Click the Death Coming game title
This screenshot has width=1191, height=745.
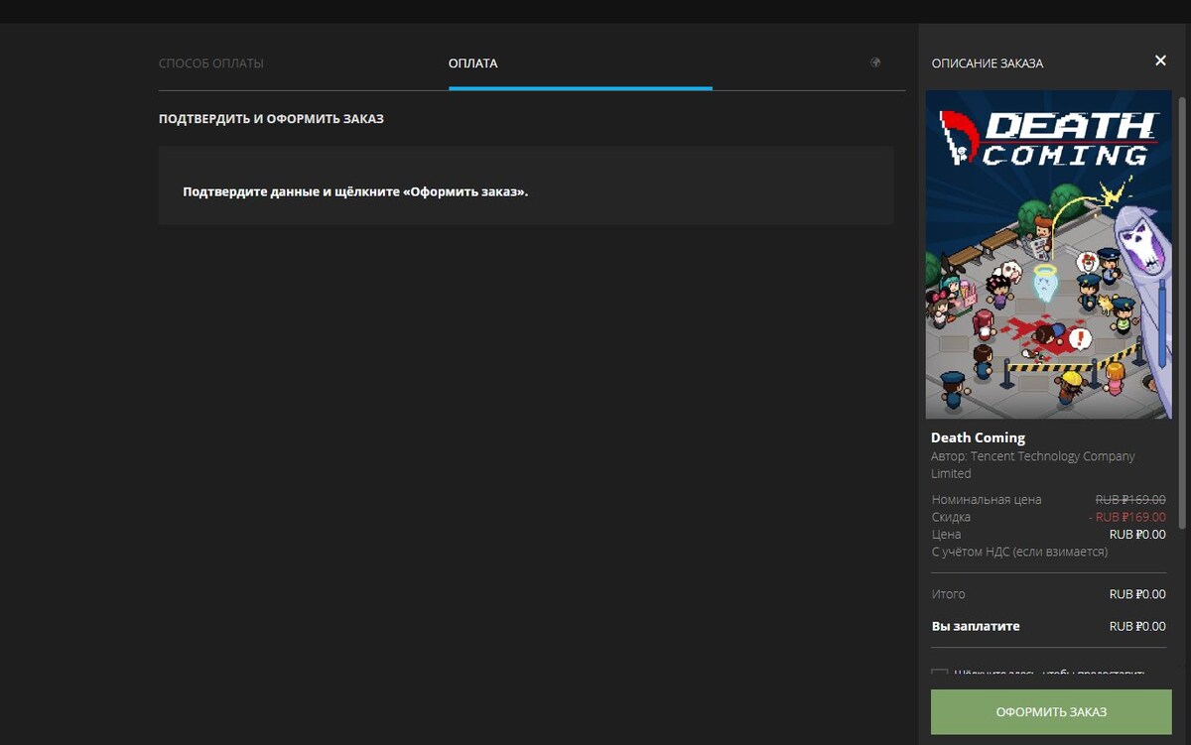(978, 437)
